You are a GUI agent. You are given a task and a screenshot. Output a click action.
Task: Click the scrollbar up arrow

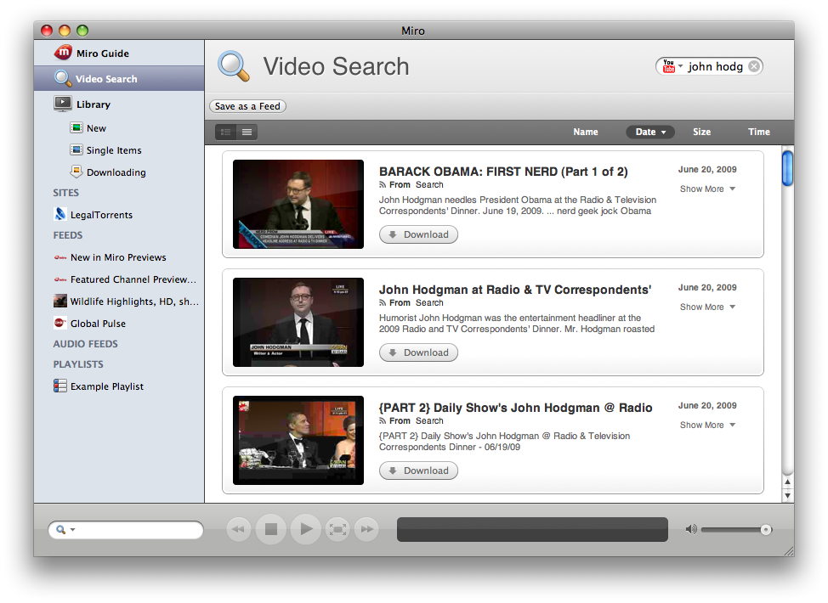(x=787, y=482)
